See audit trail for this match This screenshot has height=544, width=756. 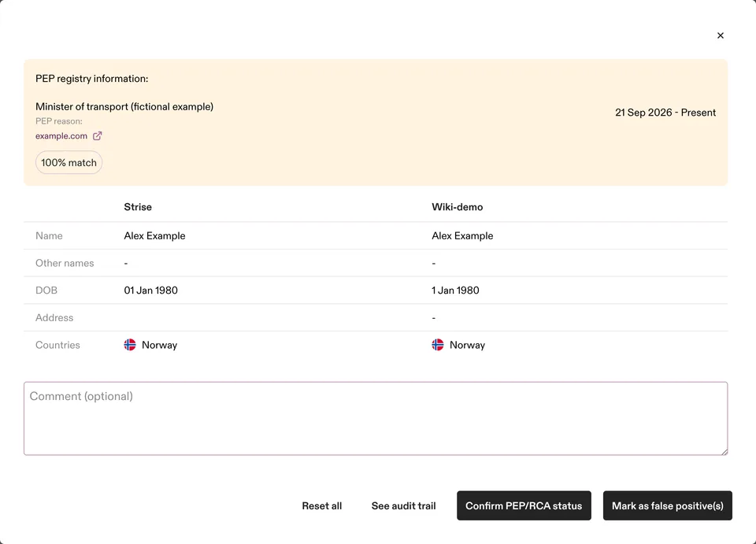tap(403, 506)
